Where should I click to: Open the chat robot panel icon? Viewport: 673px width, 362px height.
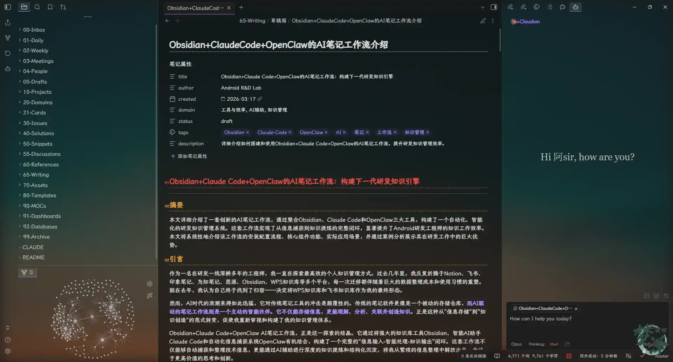(563, 7)
